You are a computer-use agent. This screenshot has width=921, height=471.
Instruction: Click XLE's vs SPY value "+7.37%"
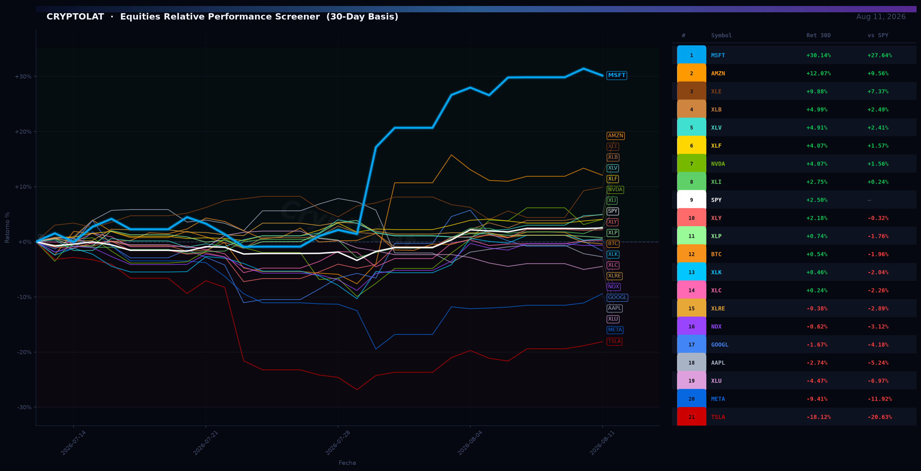coord(878,91)
